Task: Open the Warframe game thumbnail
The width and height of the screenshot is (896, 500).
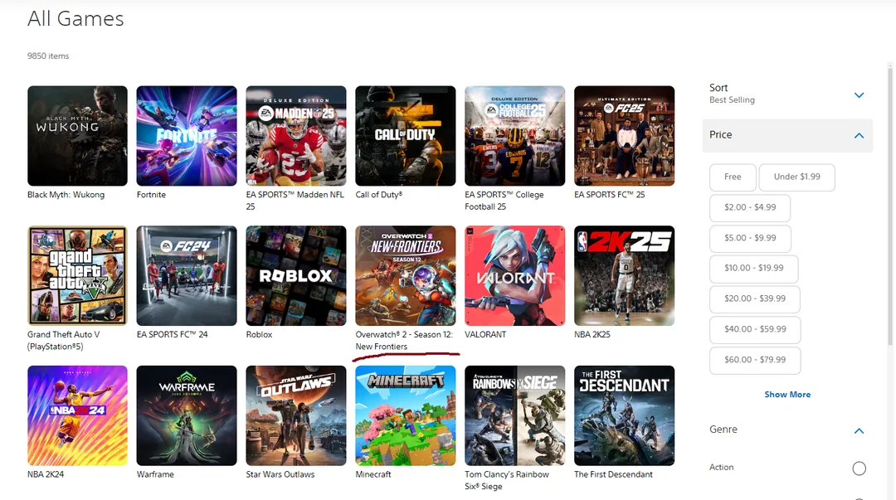Action: click(x=187, y=415)
